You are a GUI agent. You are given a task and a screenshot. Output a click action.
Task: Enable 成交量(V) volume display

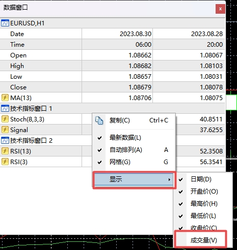[203, 240]
